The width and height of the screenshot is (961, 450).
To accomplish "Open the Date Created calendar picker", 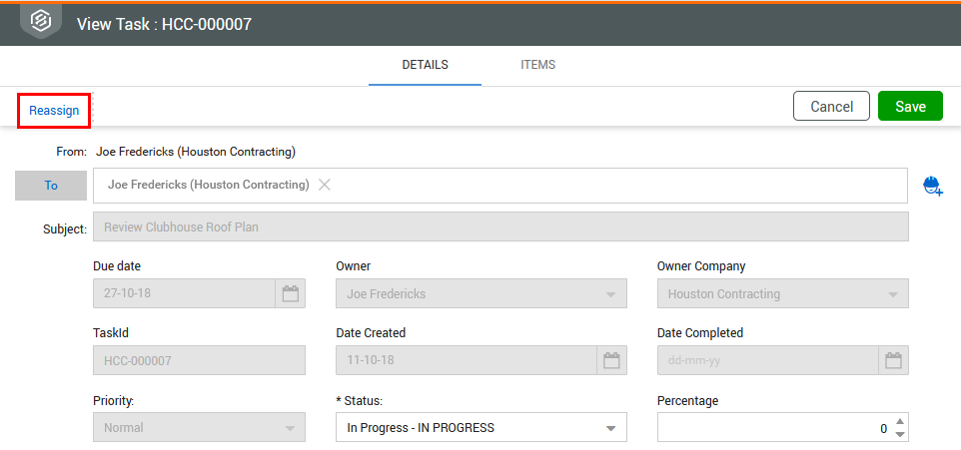I will point(612,361).
